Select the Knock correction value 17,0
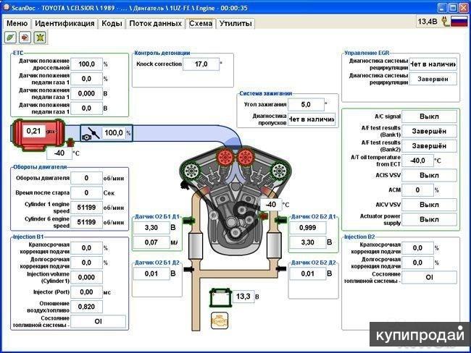The image size is (471, 353). (201, 64)
